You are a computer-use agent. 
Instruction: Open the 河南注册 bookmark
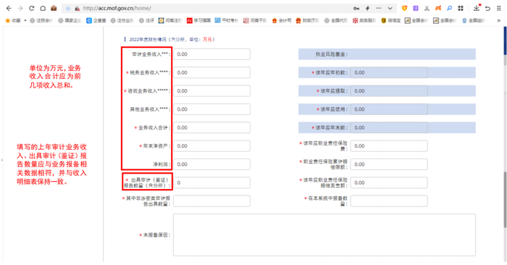pos(169,20)
